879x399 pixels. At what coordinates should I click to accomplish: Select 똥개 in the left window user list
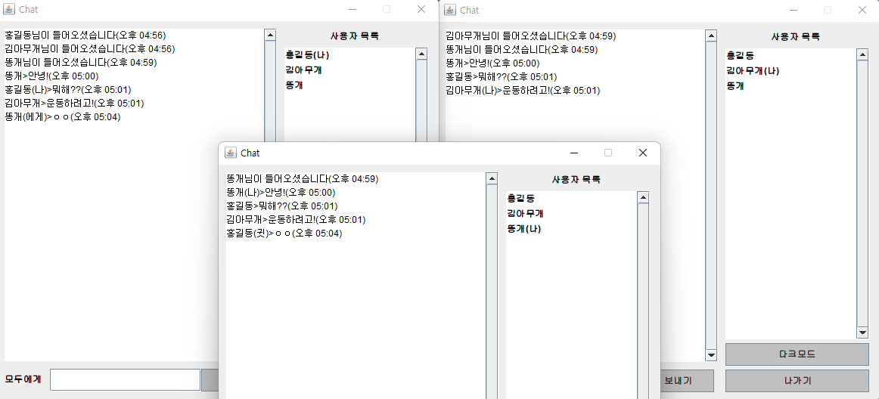click(x=294, y=85)
